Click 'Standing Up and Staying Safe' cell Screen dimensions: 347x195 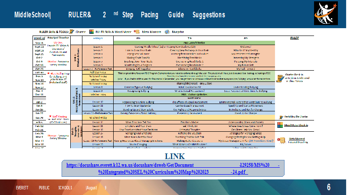[138, 110]
